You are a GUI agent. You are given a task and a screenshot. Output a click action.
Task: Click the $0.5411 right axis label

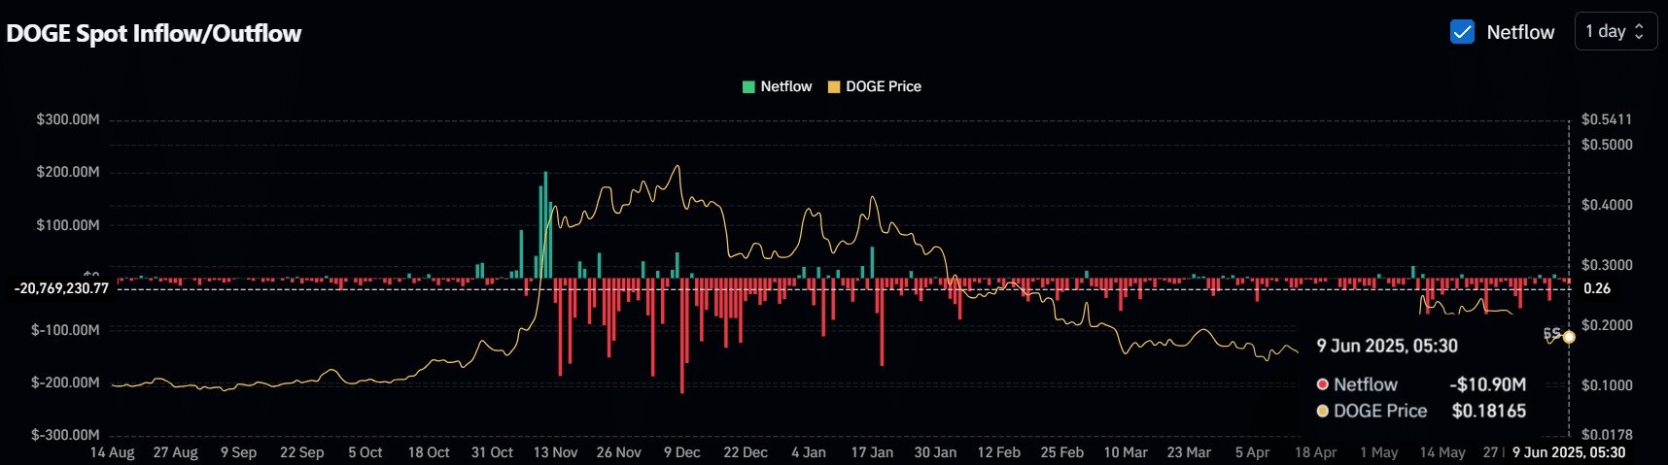(x=1607, y=119)
